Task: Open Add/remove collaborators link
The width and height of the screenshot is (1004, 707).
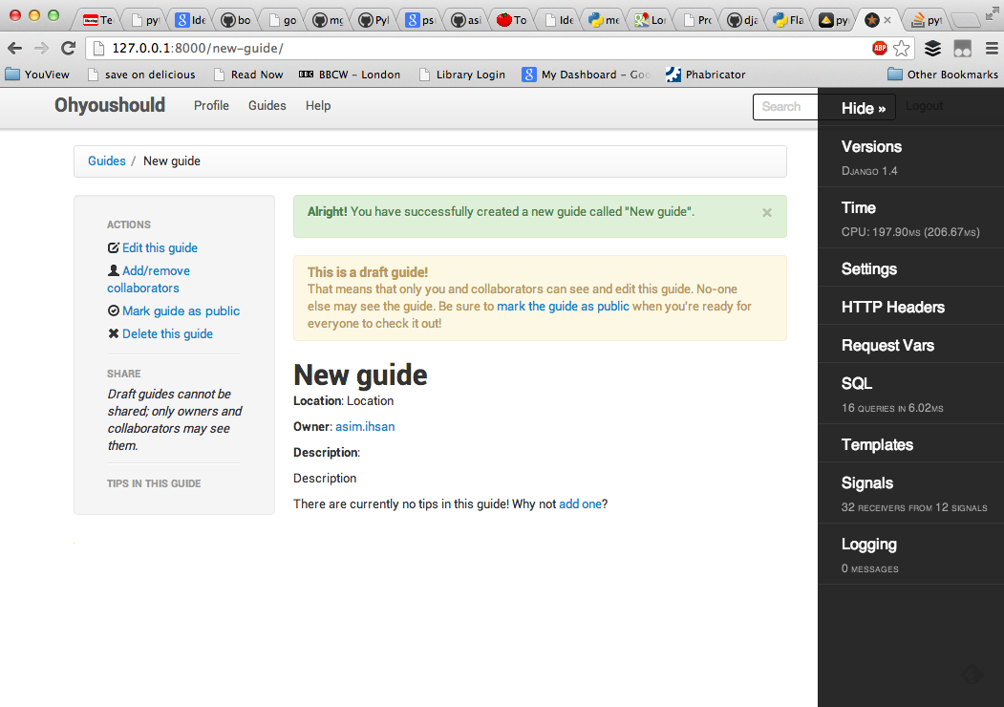Action: [x=149, y=279]
